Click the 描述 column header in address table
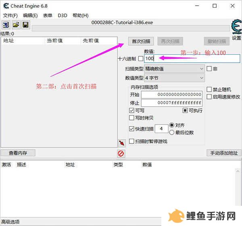 pyautogui.click(x=22, y=165)
